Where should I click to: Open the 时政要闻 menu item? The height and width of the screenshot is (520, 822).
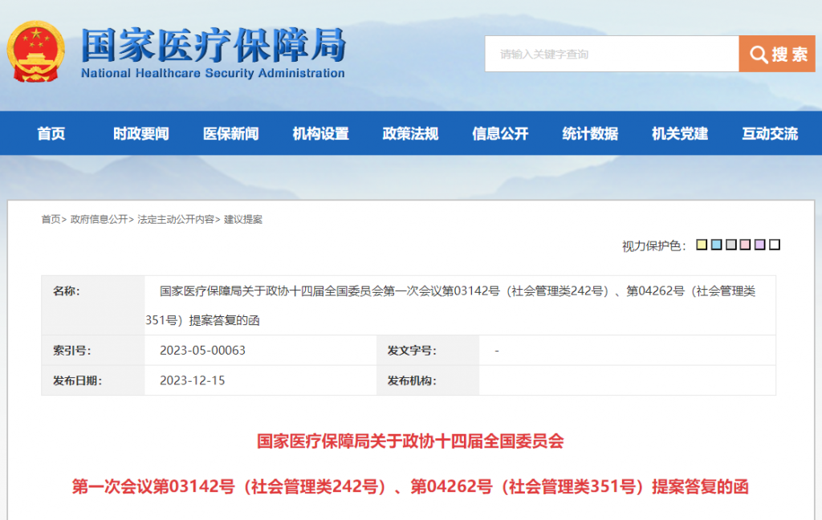(141, 134)
